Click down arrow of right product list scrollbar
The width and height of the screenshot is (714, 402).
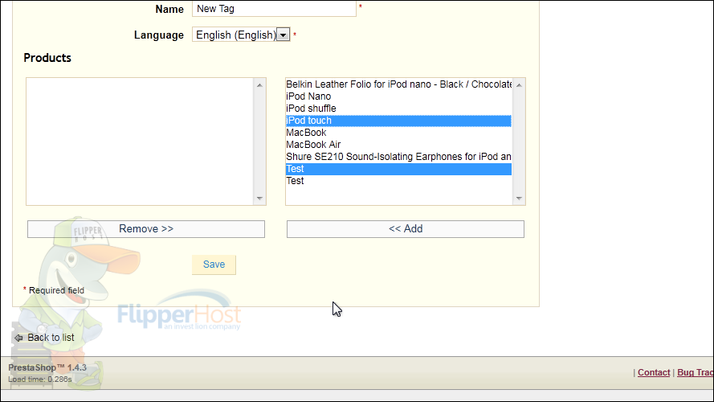519,199
